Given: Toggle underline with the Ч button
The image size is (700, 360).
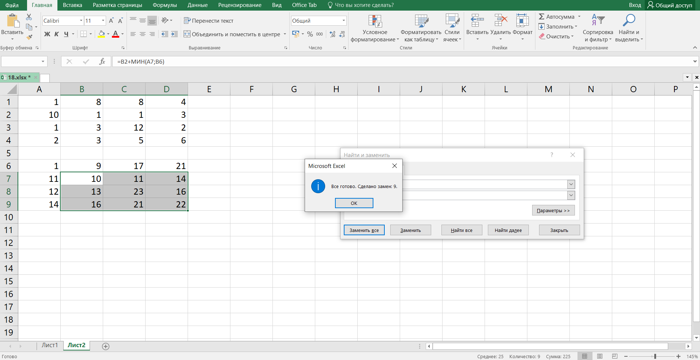Looking at the screenshot, I should 66,34.
